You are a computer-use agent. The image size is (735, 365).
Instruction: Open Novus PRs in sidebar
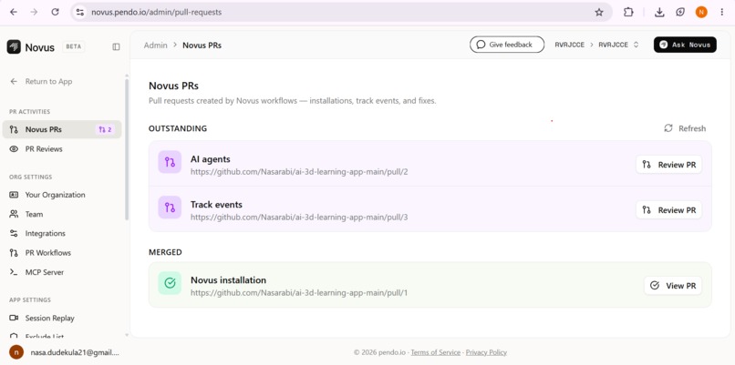tap(62, 129)
